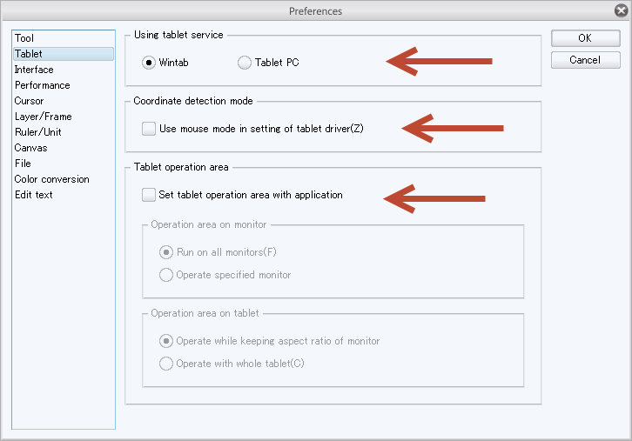Close the Preferences dialog window
Viewport: 632px width, 441px height.
(620, 11)
